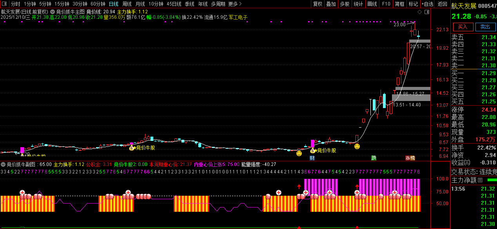This screenshot has width=497, height=229.
Task: Click the 叠加 overlay button
Action: (x=331, y=4)
